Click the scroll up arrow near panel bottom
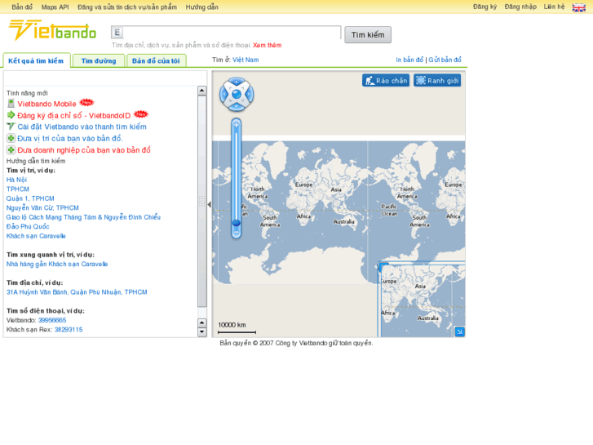The width and height of the screenshot is (593, 445). [202, 323]
